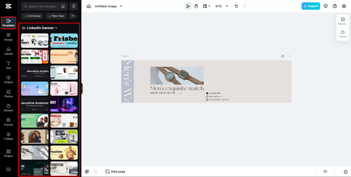Screen dimensions: 351x177
Task: Click the CapCut logo
Action: (9, 6)
